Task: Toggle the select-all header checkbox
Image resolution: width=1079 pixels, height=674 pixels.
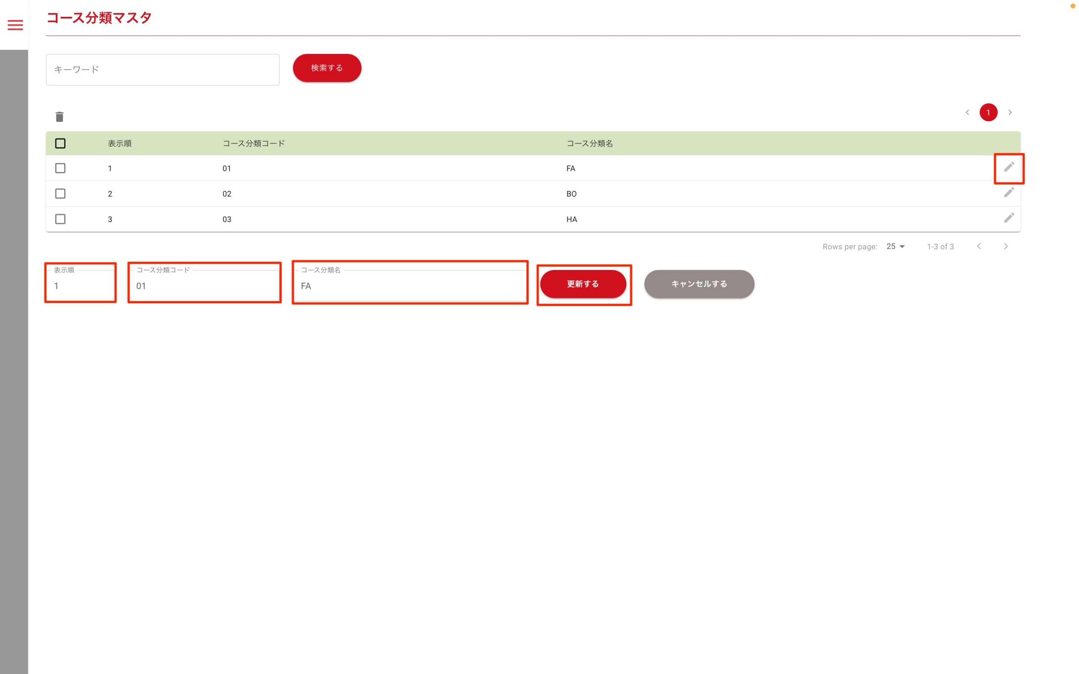Action: coord(60,144)
